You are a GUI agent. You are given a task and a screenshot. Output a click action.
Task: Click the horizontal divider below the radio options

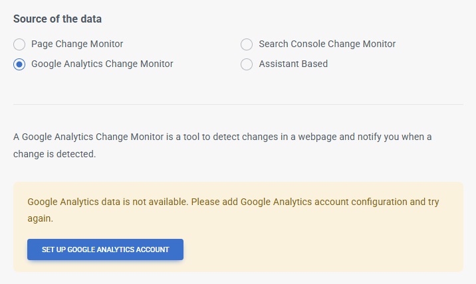click(238, 104)
